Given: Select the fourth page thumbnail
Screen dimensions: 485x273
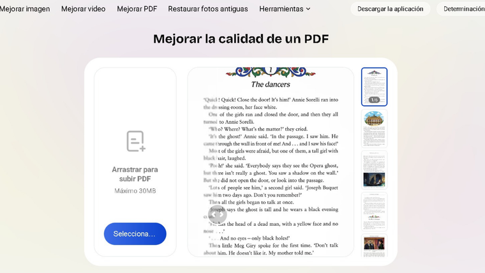Looking at the screenshot, I should coord(374,211).
